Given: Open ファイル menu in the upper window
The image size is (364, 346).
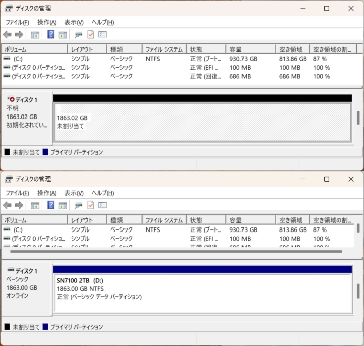Looking at the screenshot, I should coord(17,22).
